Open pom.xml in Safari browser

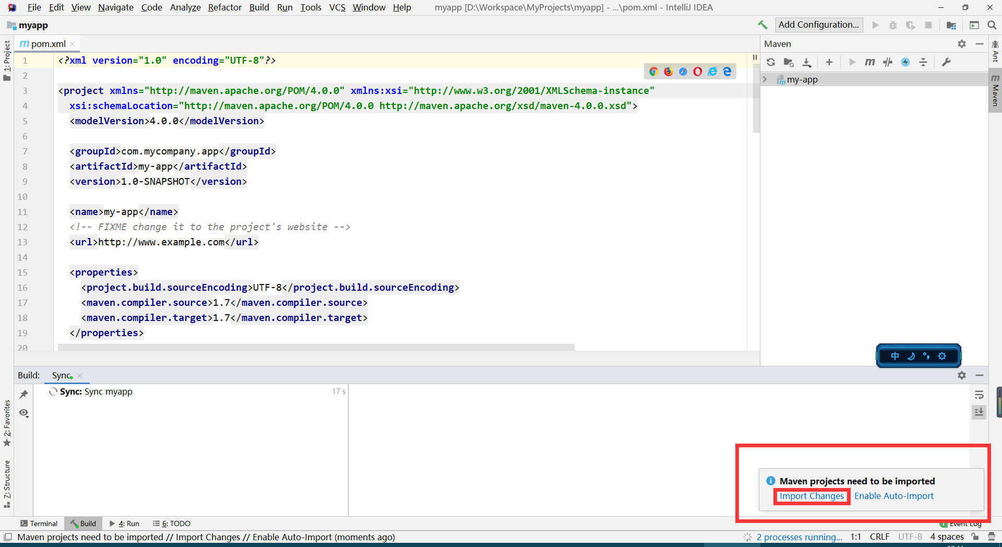683,72
